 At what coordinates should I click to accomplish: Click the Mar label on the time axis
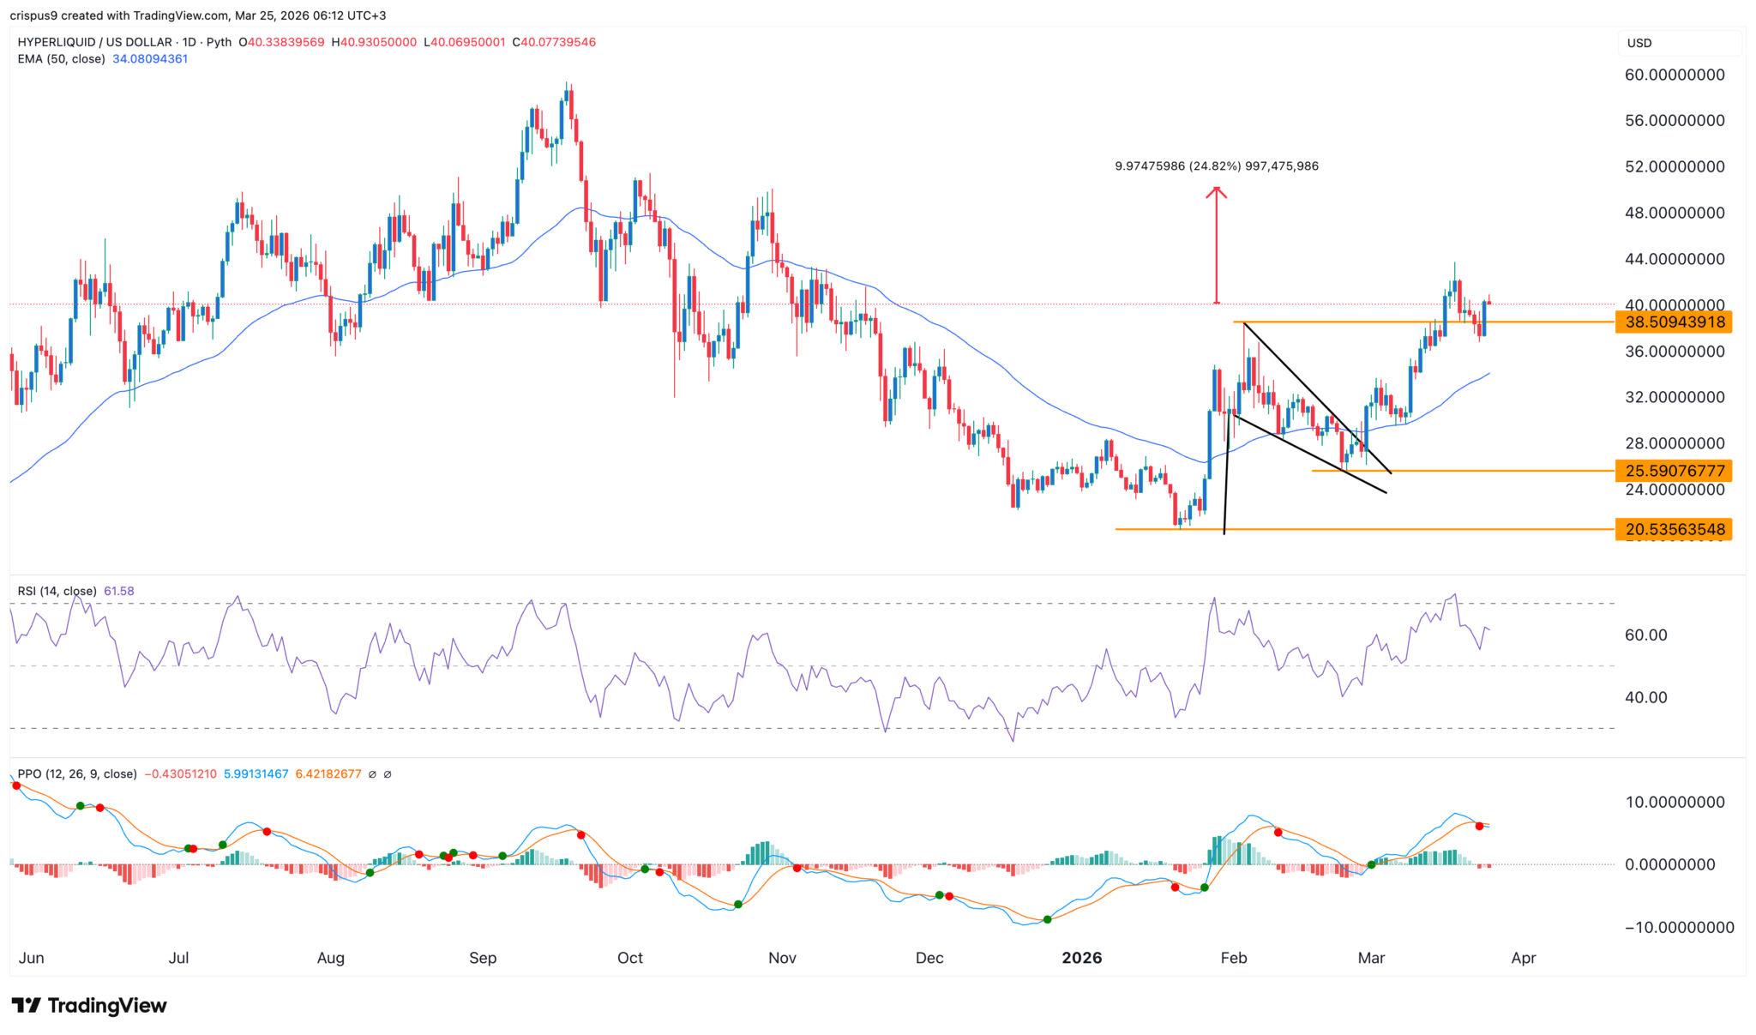click(x=1371, y=958)
